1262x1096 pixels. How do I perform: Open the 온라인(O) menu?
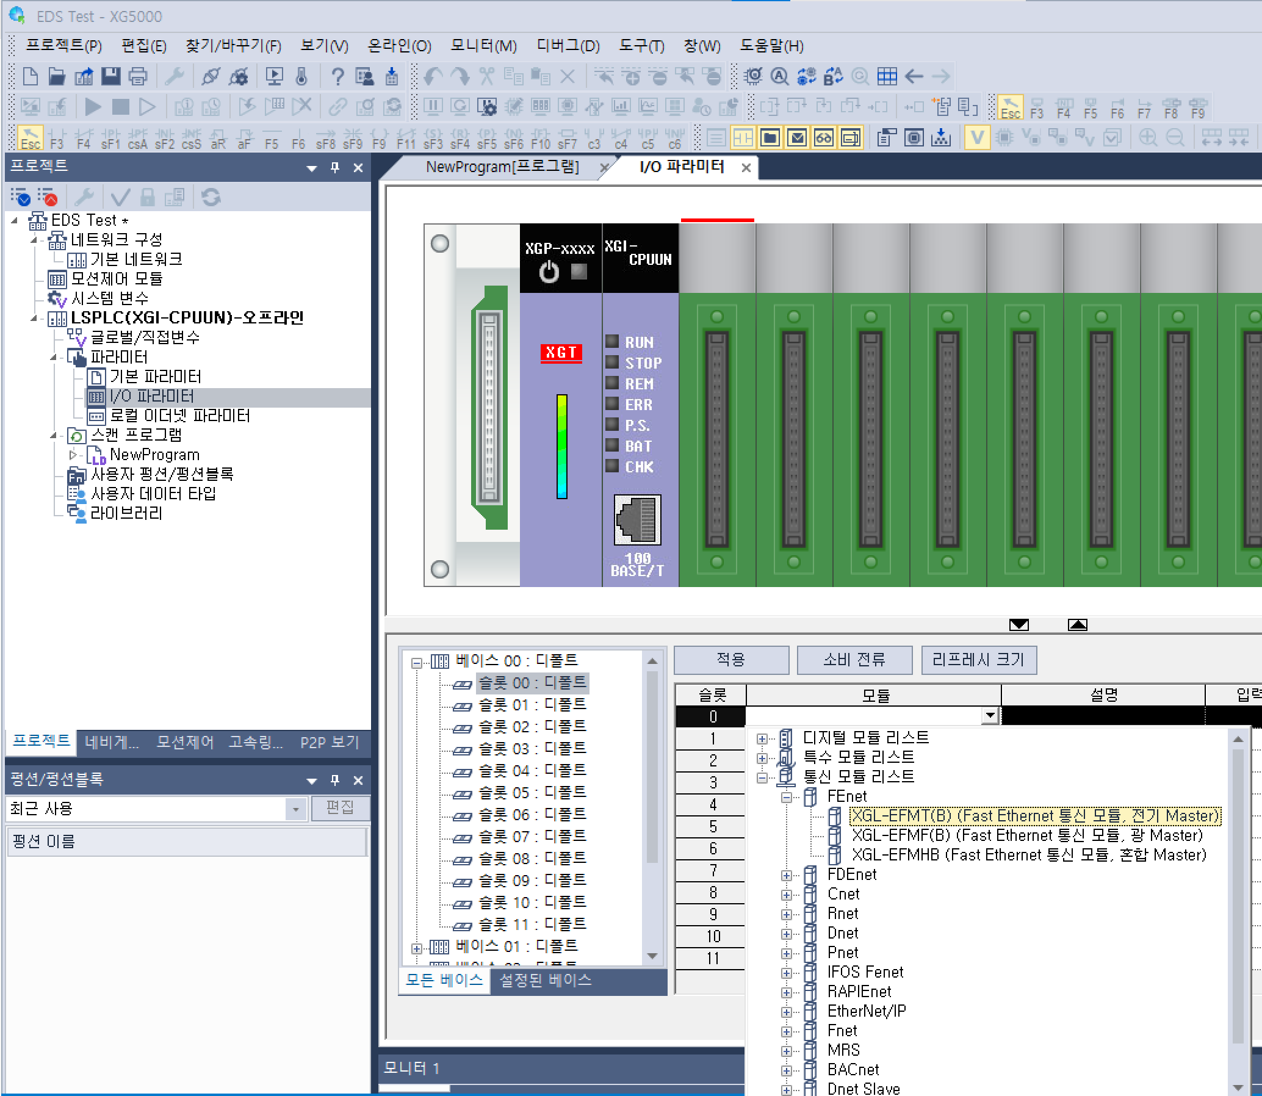tap(398, 46)
